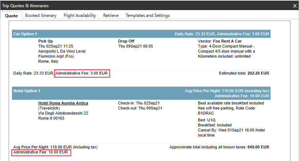Open the Flight Availability tab

[80, 15]
